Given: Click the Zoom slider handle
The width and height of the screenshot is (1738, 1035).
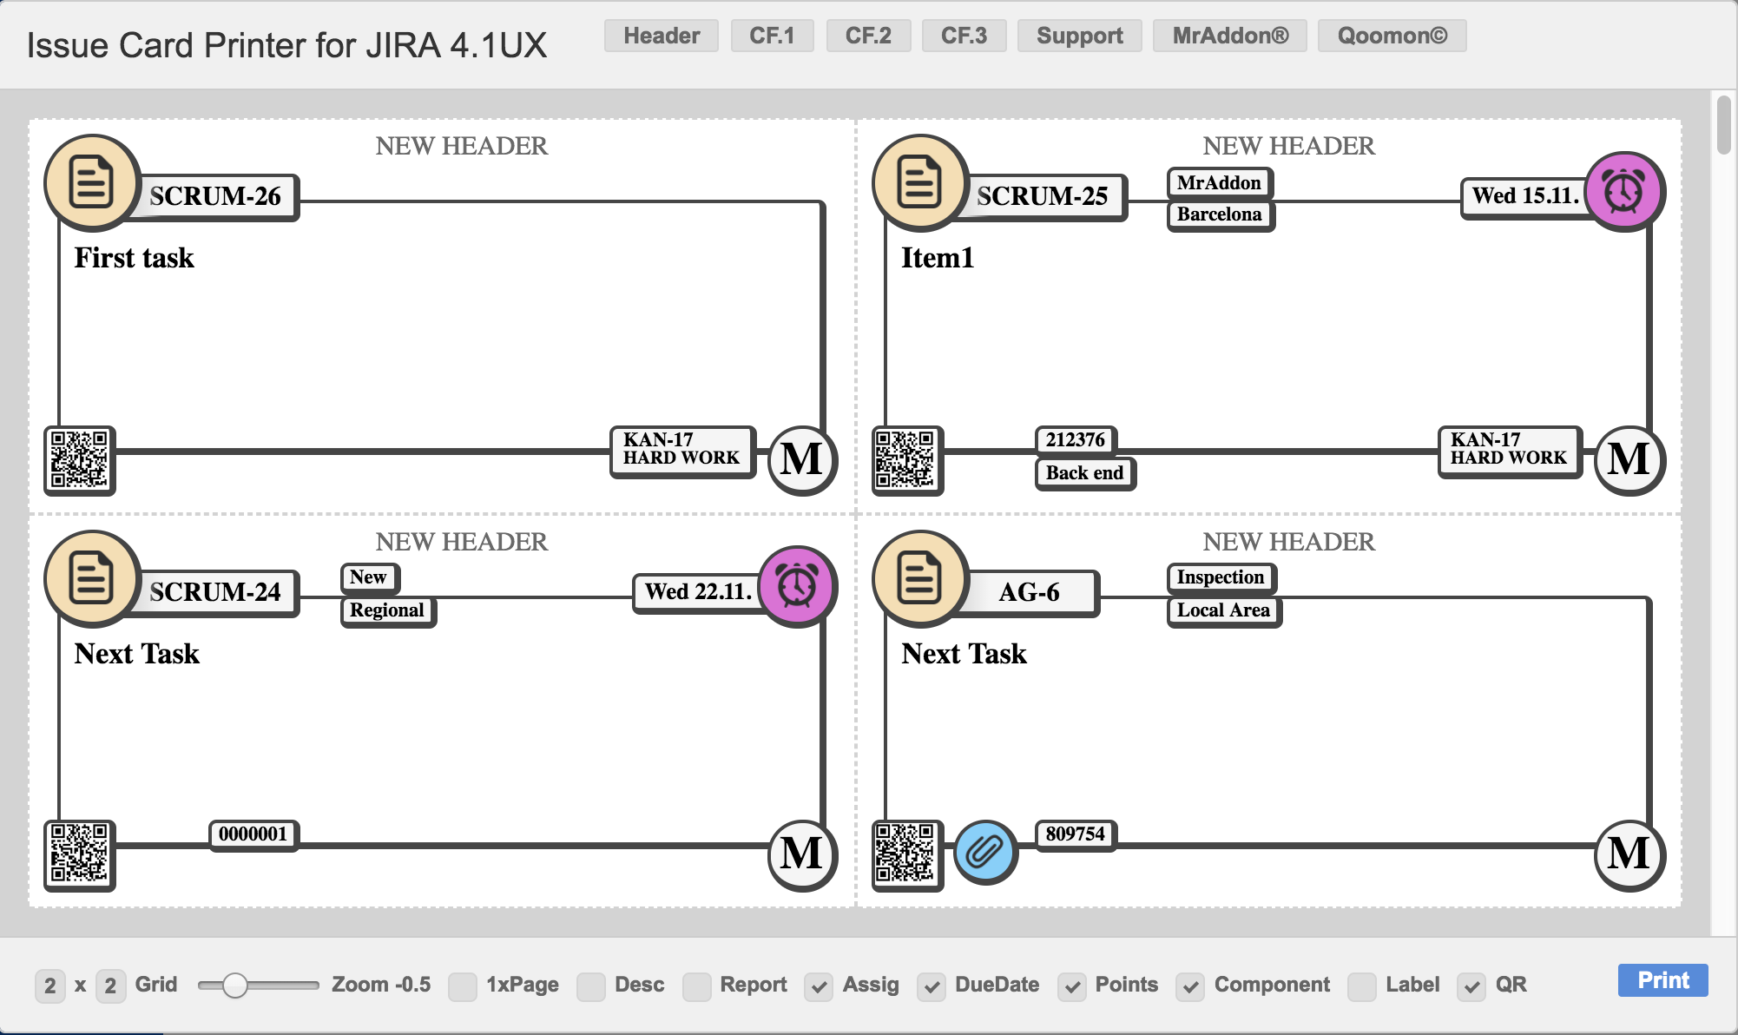Looking at the screenshot, I should click(234, 986).
